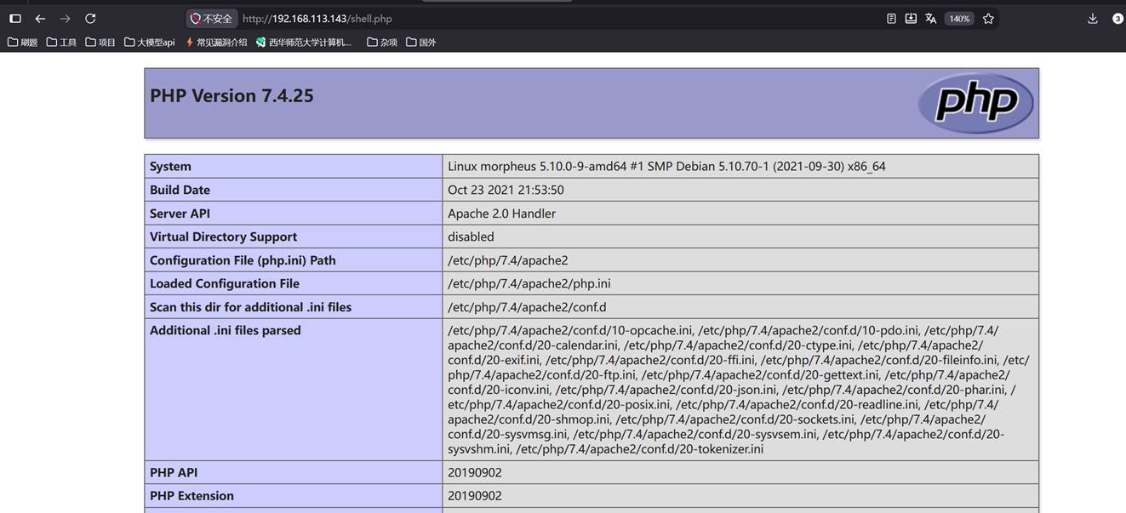Open the 国外 bookmark folder
The width and height of the screenshot is (1126, 513).
click(421, 42)
